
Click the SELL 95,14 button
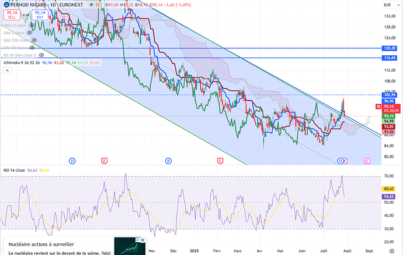click(x=9, y=14)
